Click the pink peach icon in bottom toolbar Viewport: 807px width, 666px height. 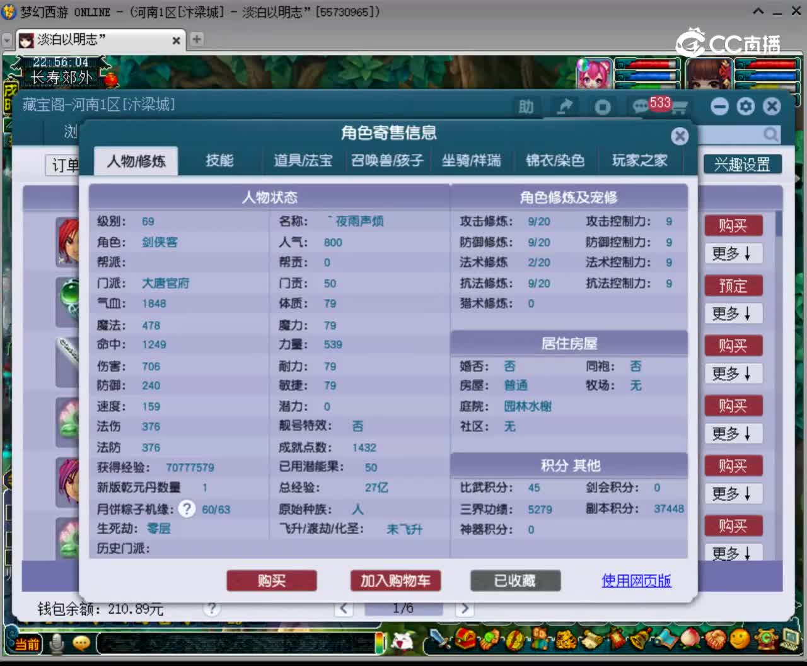(691, 639)
